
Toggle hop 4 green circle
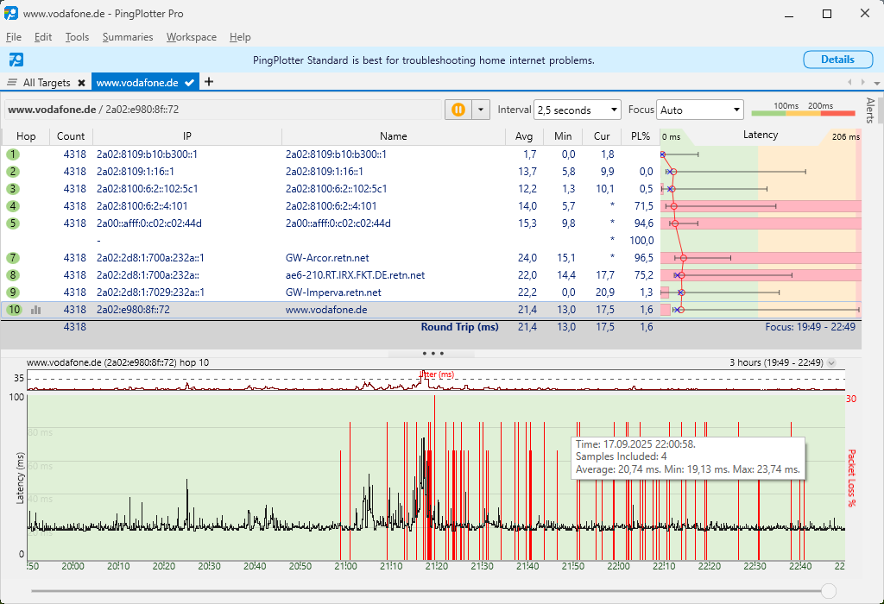pyautogui.click(x=12, y=206)
